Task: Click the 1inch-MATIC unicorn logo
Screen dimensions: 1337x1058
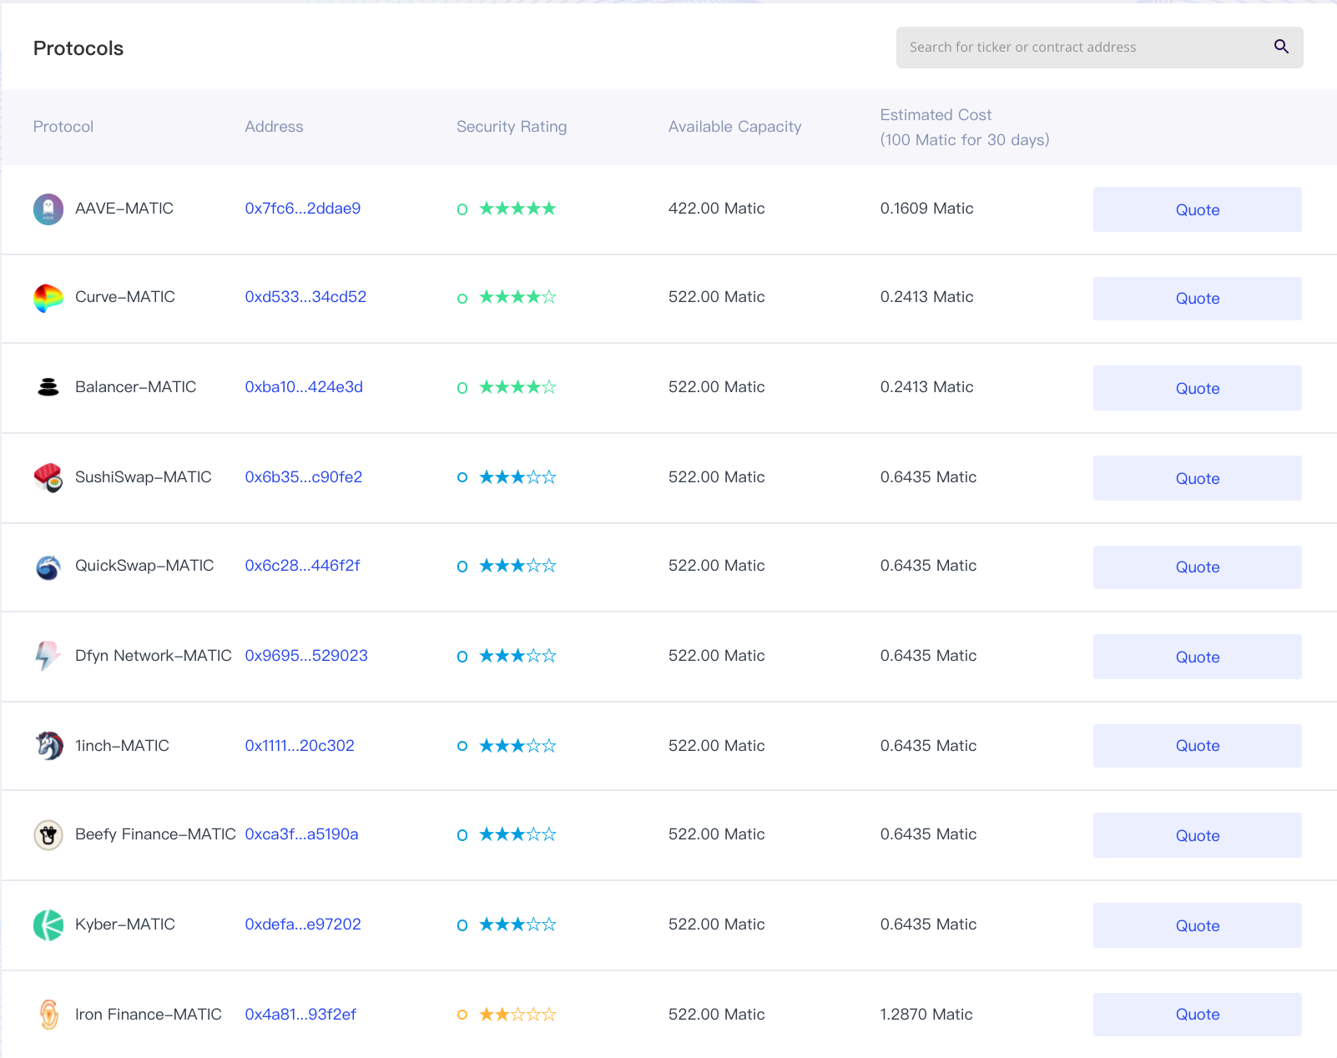Action: 49,745
